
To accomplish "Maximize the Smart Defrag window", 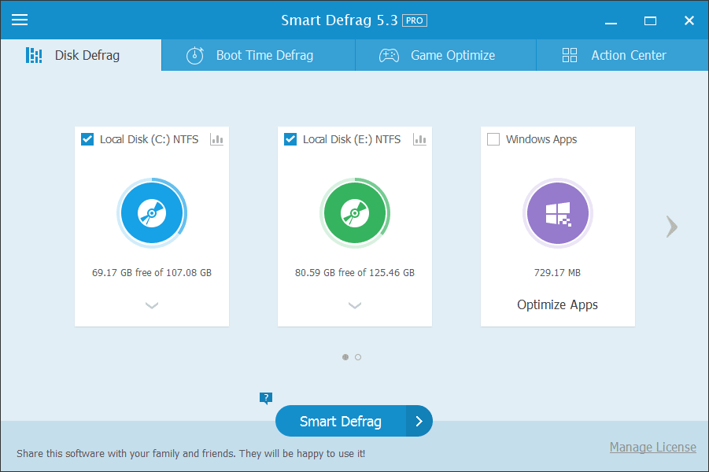I will 650,20.
